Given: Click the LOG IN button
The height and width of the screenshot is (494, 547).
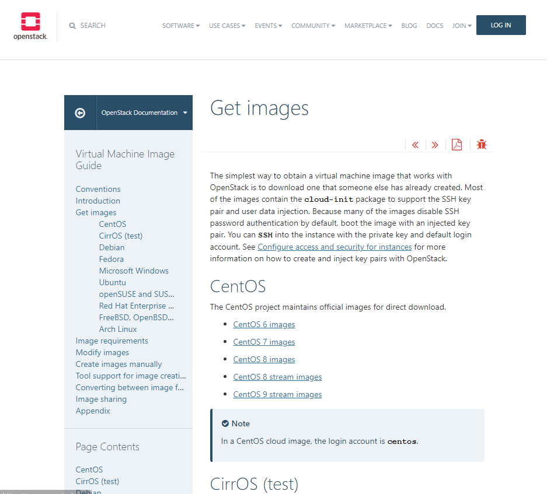Looking at the screenshot, I should [501, 25].
